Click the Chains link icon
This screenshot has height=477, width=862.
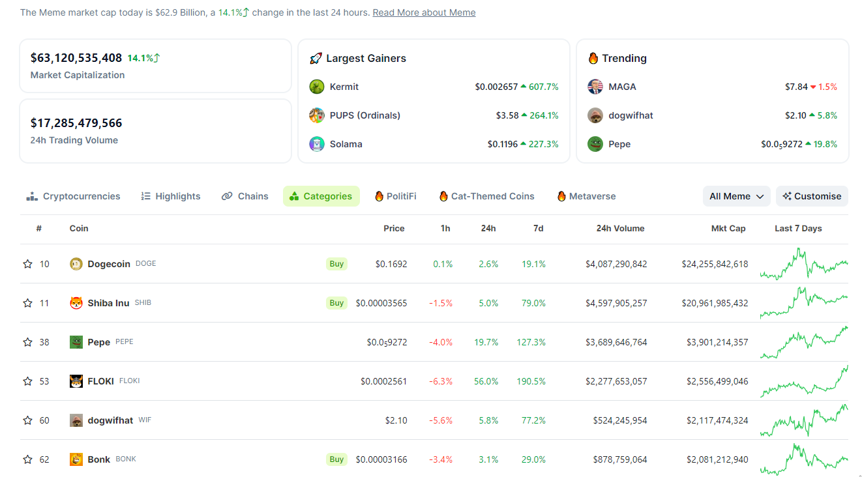coord(227,196)
